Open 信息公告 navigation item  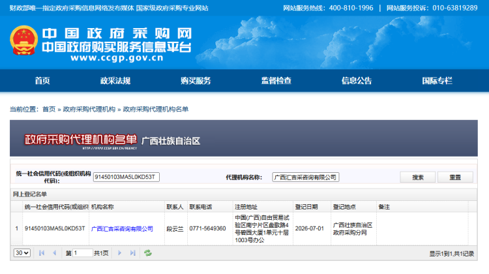[357, 81]
